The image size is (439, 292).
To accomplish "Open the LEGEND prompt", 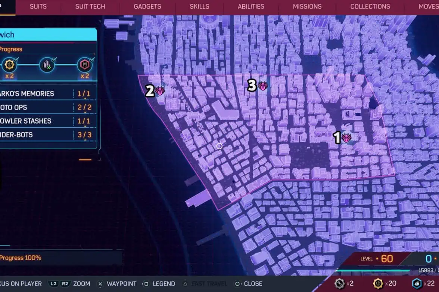I will pos(164,283).
